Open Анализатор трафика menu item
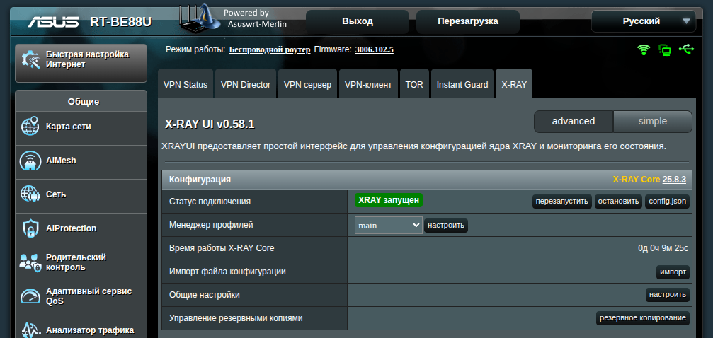 [81, 327]
